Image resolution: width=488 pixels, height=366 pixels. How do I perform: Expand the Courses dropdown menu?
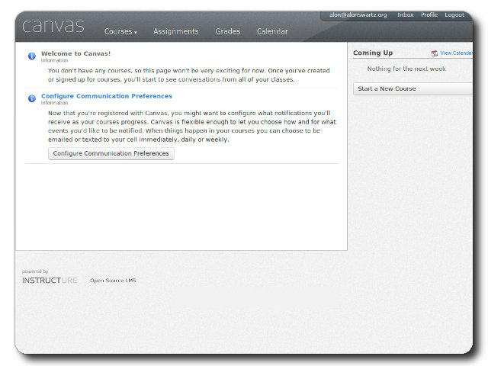pos(120,32)
